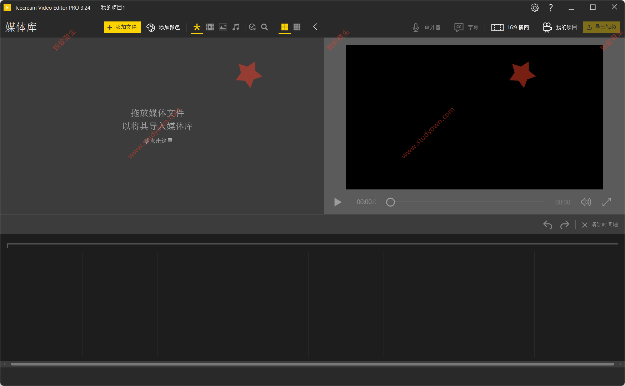Open the 字幕 subtitles editor
The height and width of the screenshot is (386, 625).
pyautogui.click(x=467, y=27)
